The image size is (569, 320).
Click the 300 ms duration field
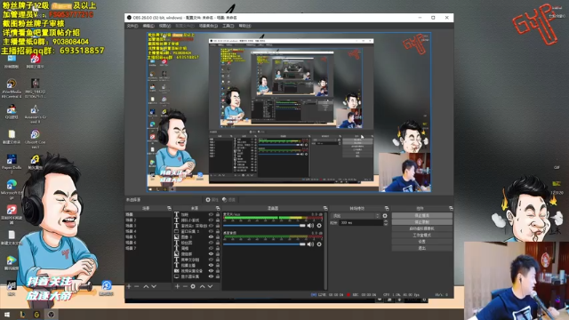[x=361, y=223]
